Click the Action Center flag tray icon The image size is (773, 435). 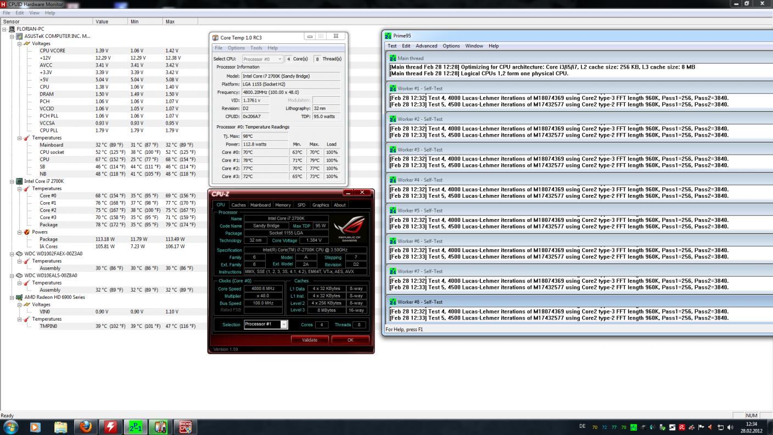701,427
